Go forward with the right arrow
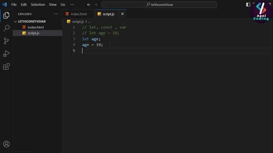This screenshot has height=153, width=273. point(96,5)
